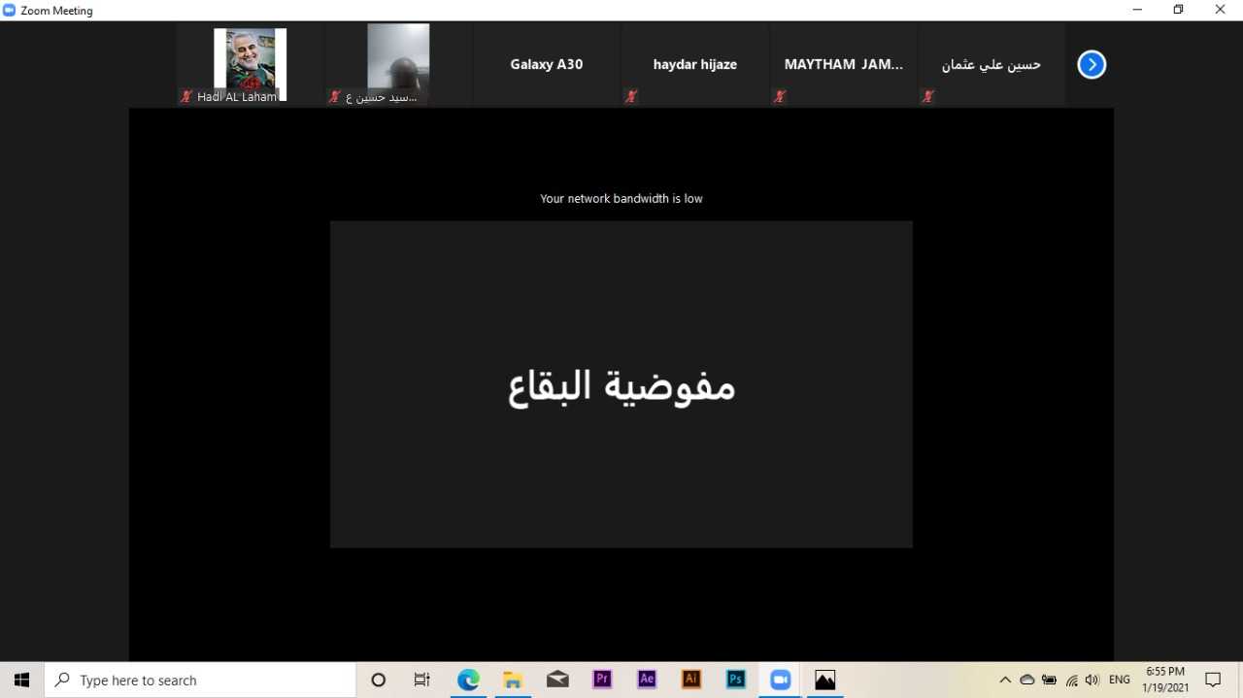Open Microsoft Edge from taskbar
1243x698 pixels.
pos(468,680)
